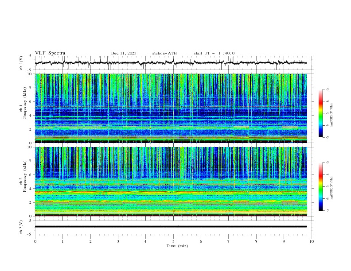Click time axis tick label '1'
The width and height of the screenshot is (351, 271).
pos(62,241)
